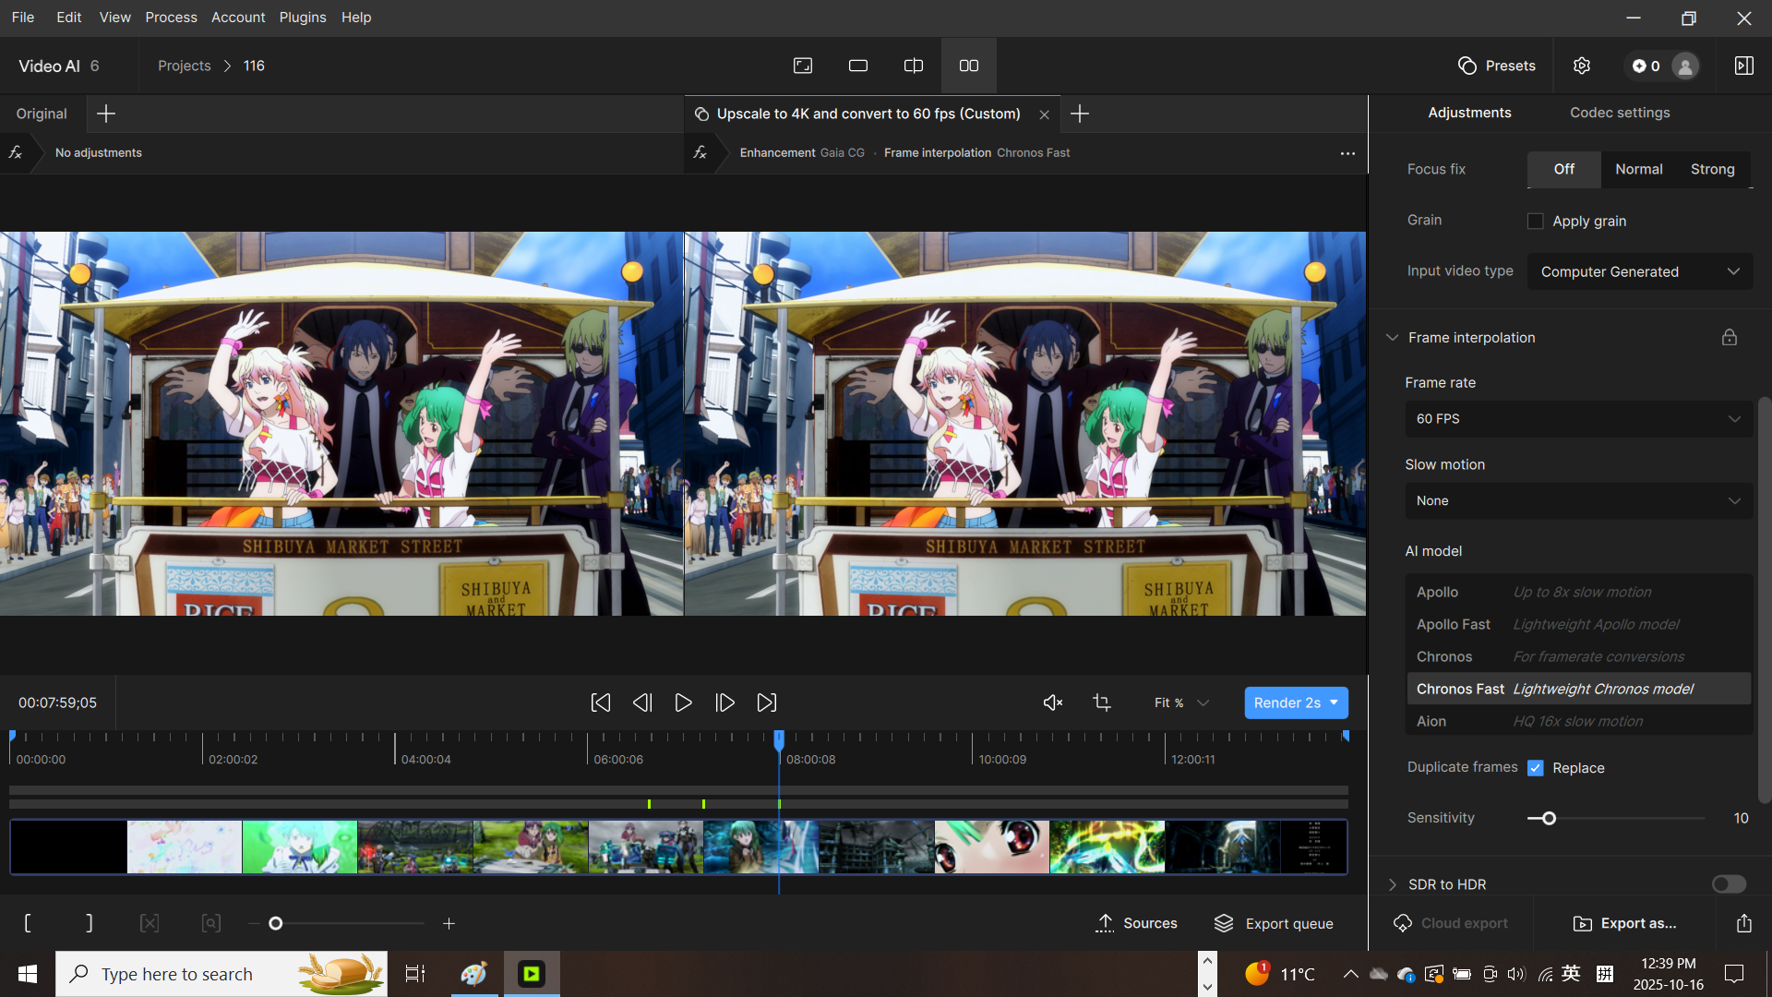Enable the Apply grain checkbox
This screenshot has height=997, width=1772.
[x=1536, y=222]
